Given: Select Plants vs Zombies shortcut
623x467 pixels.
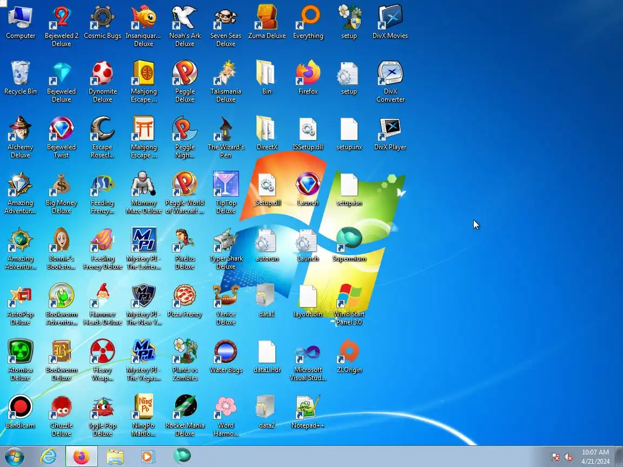Looking at the screenshot, I should [x=185, y=351].
